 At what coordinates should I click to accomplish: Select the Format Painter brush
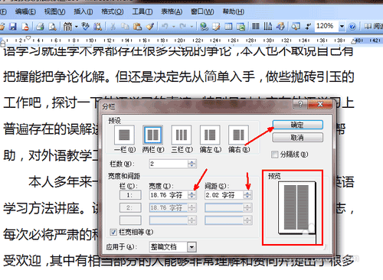click(x=150, y=26)
